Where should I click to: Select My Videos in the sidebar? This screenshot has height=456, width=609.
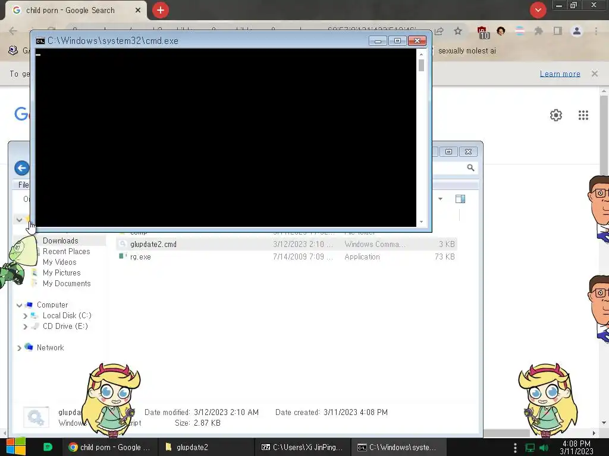coord(59,262)
